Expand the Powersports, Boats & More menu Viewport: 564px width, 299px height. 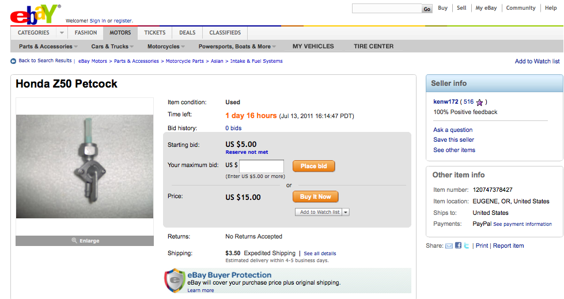pos(237,47)
